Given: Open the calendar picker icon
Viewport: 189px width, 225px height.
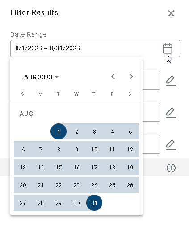Looking at the screenshot, I should 168,49.
